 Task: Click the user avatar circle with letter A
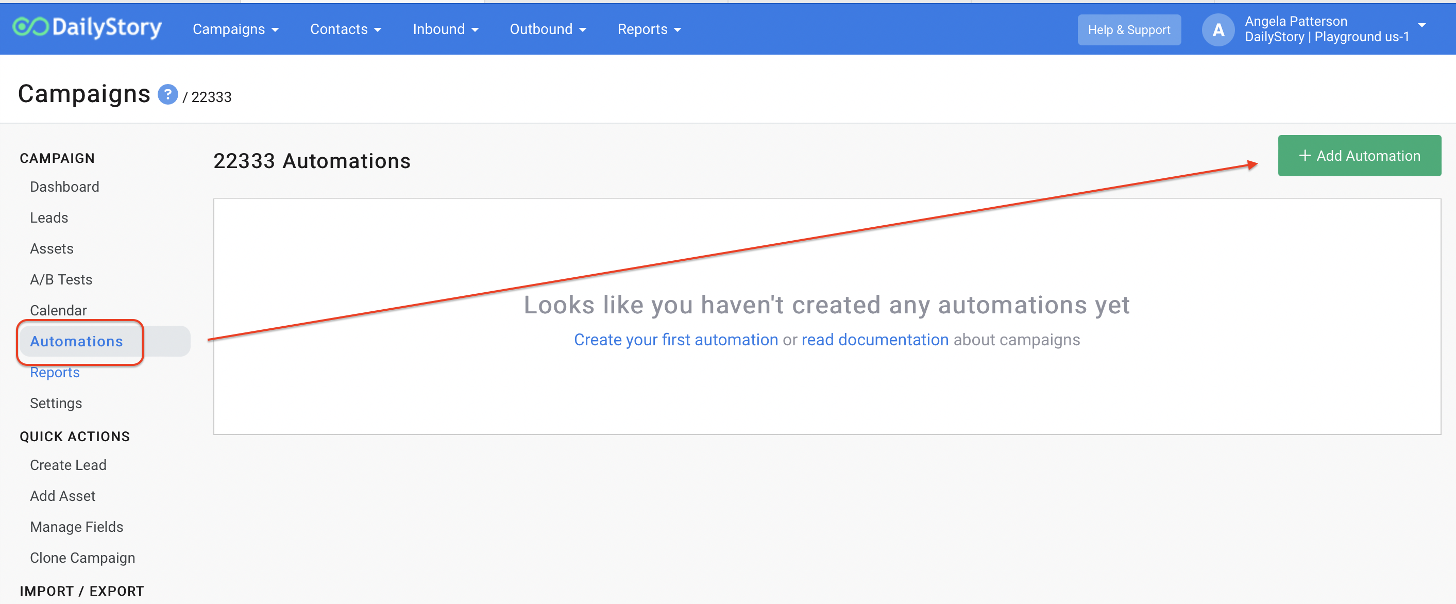click(1218, 29)
